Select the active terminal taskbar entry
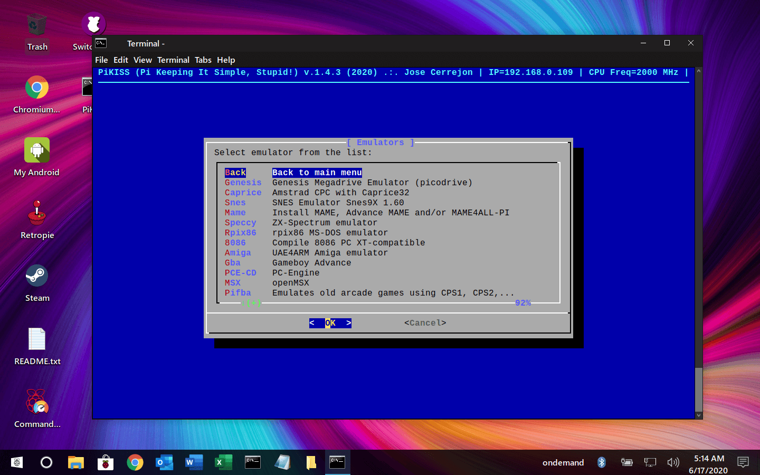This screenshot has height=475, width=760. pyautogui.click(x=337, y=462)
